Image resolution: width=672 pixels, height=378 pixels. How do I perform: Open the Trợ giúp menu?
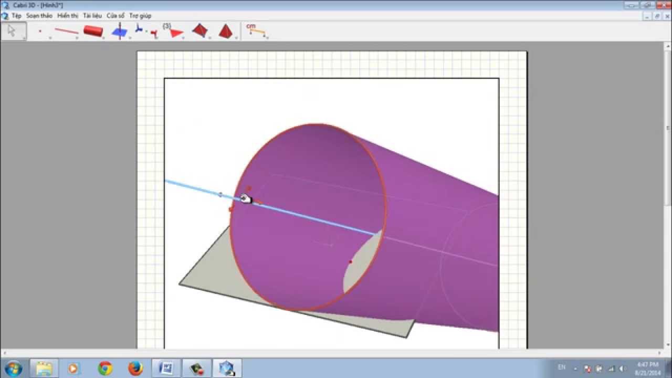point(140,16)
